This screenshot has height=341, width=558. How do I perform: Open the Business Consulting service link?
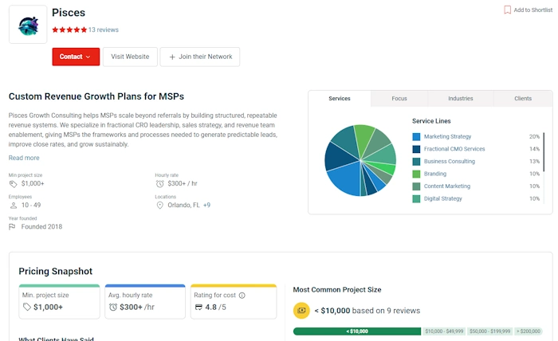coord(449,162)
